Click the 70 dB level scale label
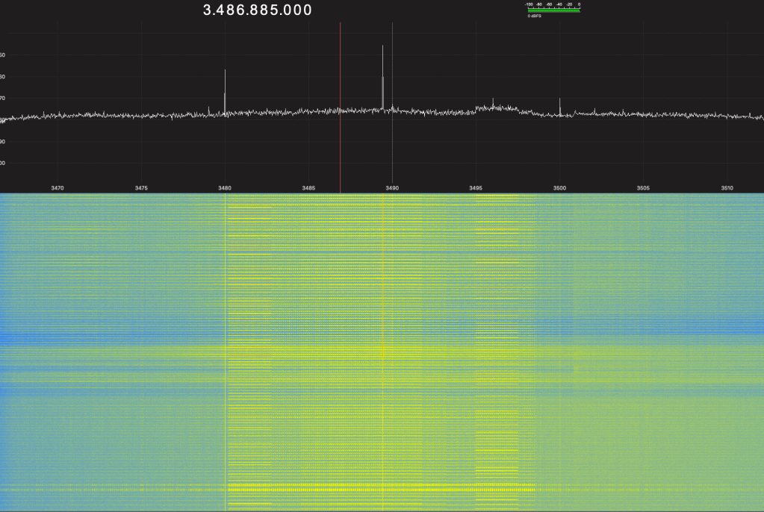Viewport: 764px width, 512px height. (3, 99)
